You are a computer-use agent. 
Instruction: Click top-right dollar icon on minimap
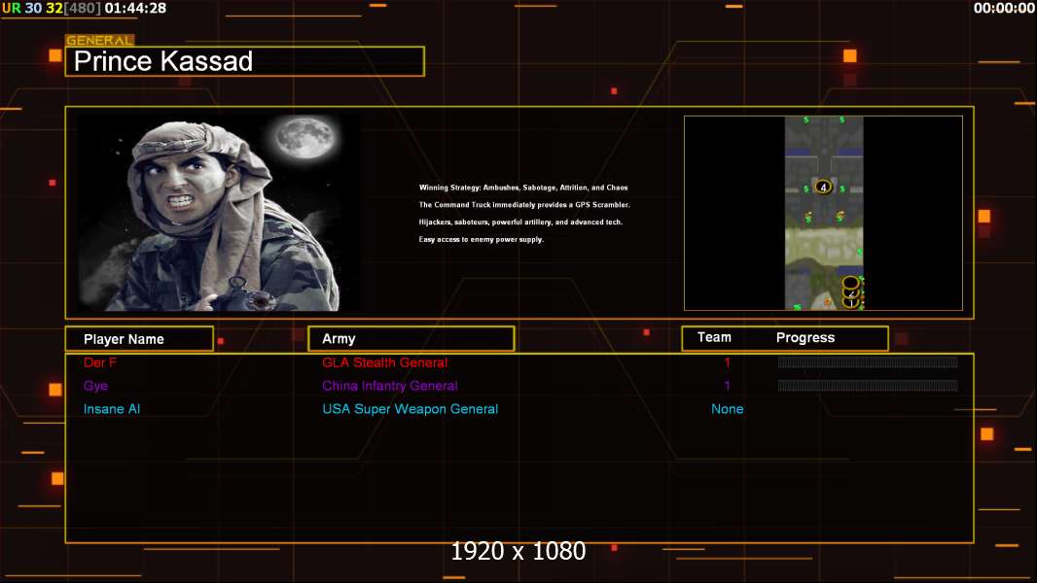coord(841,120)
